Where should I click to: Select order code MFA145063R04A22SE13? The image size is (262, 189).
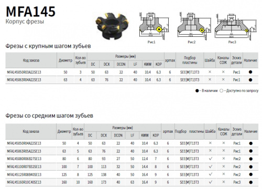coord(24,80)
